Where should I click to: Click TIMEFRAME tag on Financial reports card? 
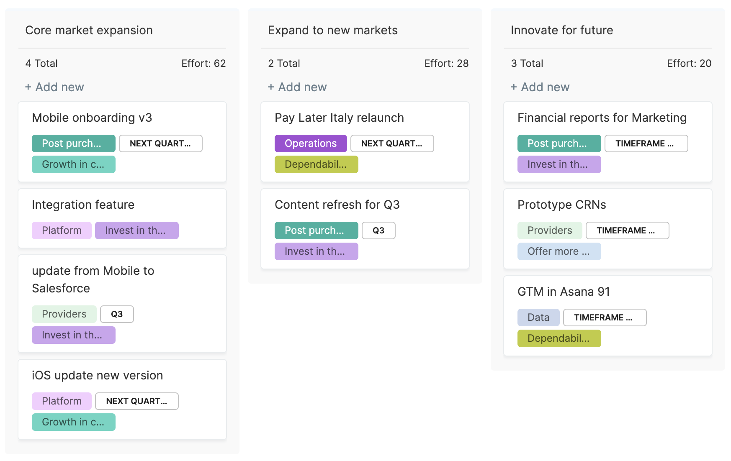pos(646,143)
